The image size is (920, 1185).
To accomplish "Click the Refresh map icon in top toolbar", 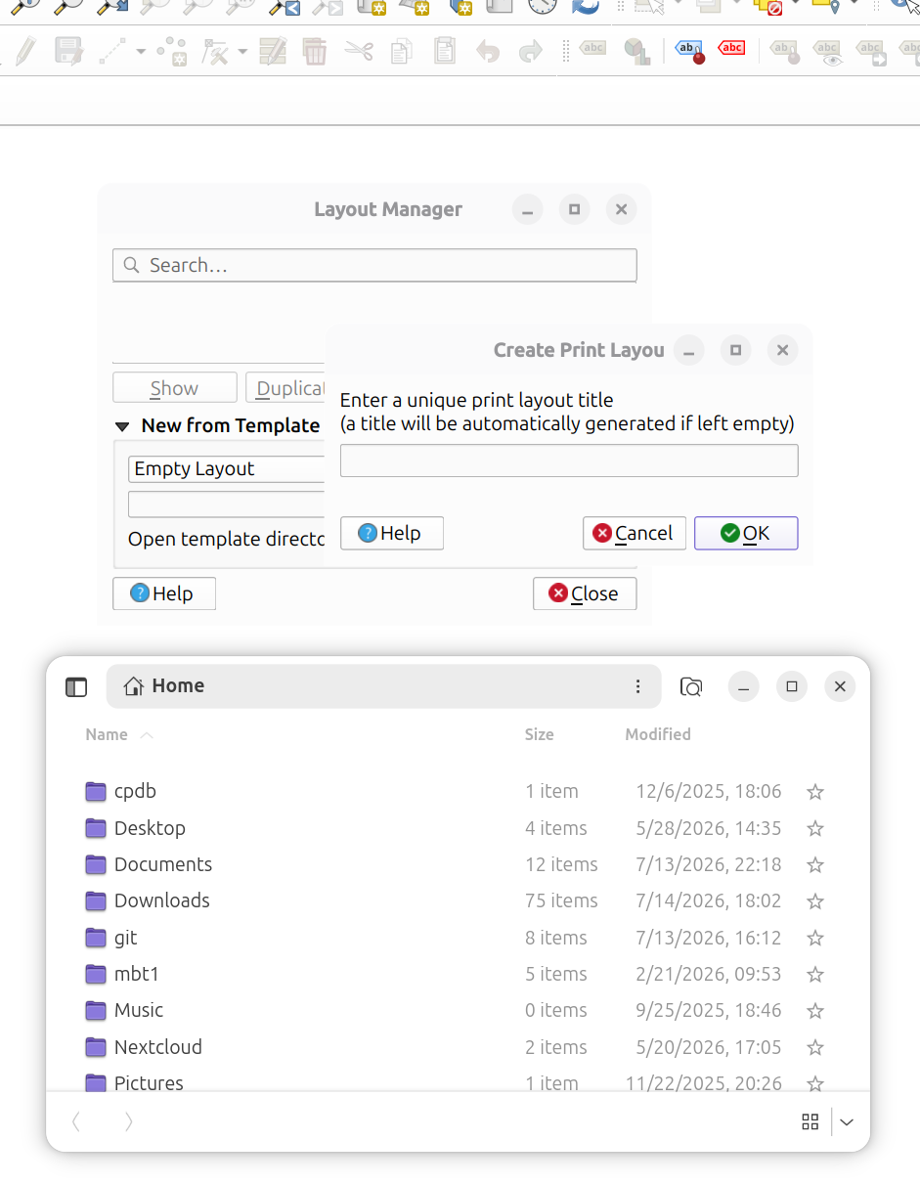I will (x=586, y=6).
